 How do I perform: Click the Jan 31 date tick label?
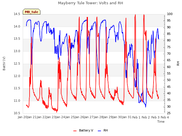[x=127, y=117]
